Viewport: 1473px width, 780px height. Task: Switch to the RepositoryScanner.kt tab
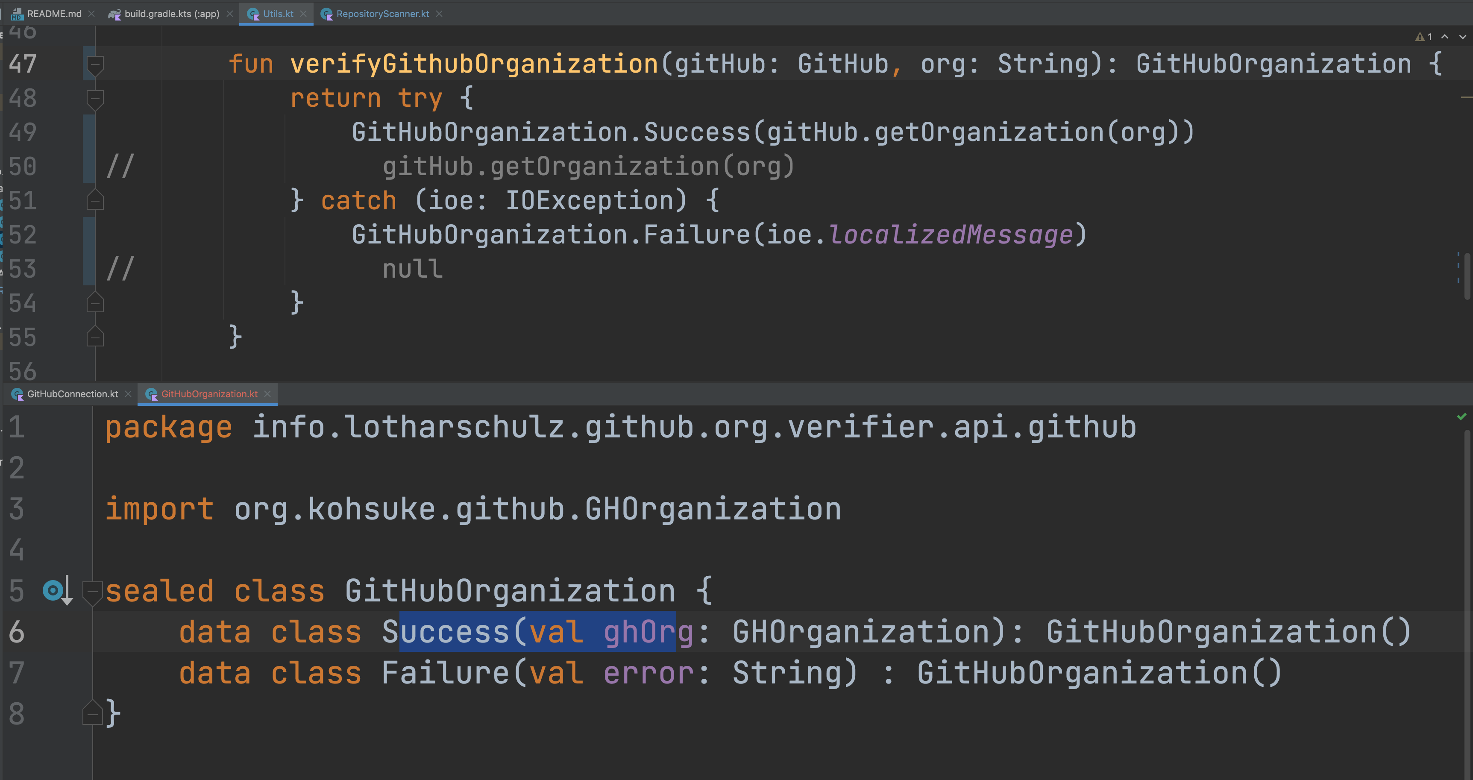point(382,14)
